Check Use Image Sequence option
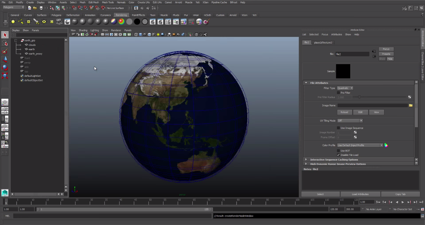 [x=339, y=128]
